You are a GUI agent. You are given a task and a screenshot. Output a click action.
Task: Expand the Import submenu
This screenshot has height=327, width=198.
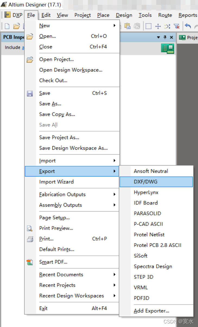point(72,161)
